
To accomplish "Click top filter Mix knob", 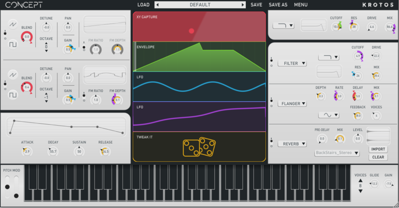I will click(x=390, y=26).
